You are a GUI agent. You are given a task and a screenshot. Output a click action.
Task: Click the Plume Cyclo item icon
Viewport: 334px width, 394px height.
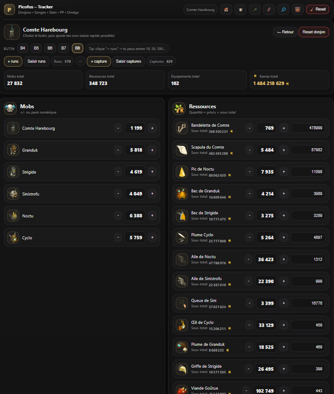pos(182,238)
